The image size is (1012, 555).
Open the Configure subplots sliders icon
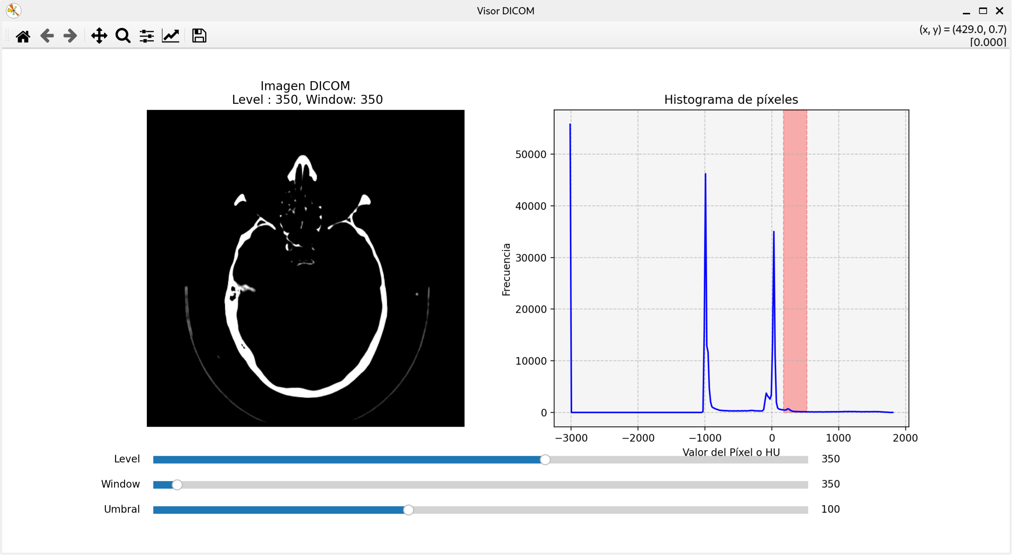click(146, 36)
